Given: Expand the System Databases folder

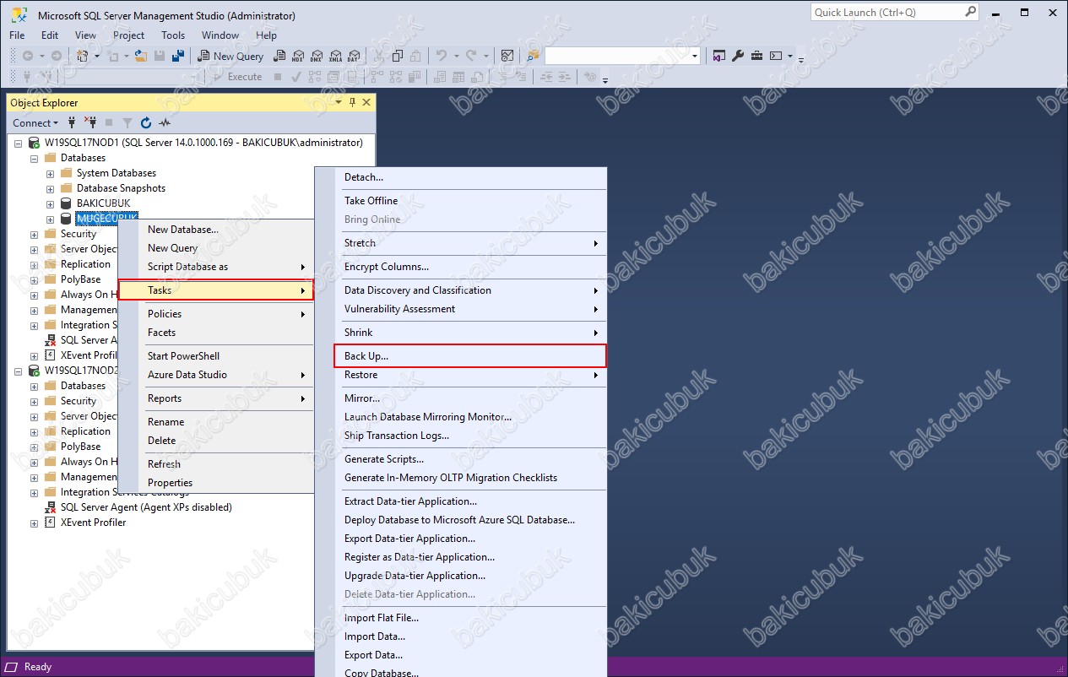Looking at the screenshot, I should (x=51, y=173).
